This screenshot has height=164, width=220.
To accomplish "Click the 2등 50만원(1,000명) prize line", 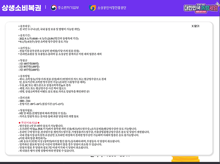I will tap(29, 67).
